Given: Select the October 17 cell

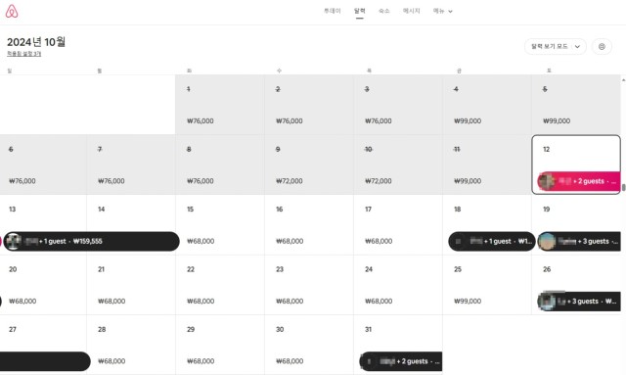Looking at the screenshot, I should point(398,224).
